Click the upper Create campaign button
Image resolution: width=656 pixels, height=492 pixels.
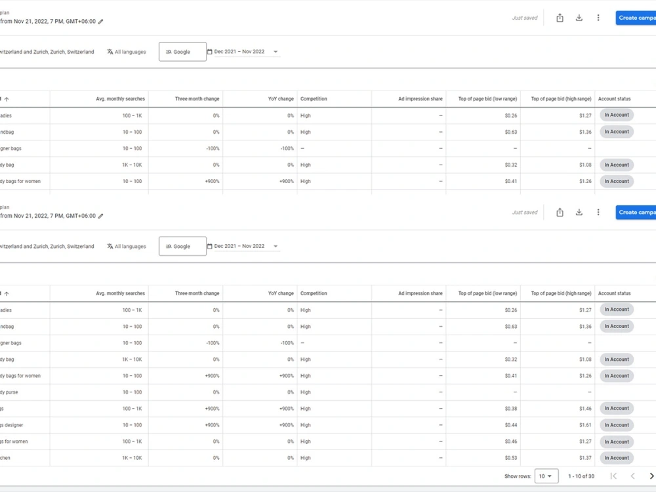pos(636,18)
